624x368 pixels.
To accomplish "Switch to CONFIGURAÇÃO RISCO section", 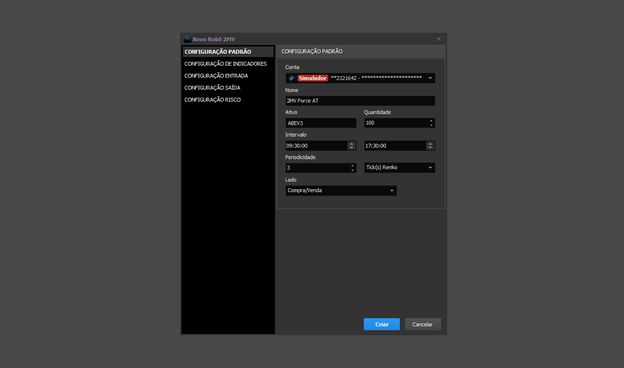I will pyautogui.click(x=213, y=100).
